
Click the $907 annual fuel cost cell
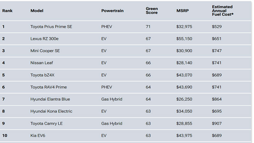click(217, 123)
